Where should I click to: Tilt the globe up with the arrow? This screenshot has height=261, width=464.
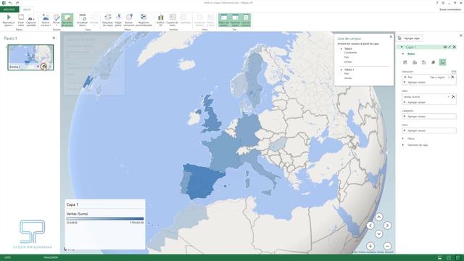378,217
